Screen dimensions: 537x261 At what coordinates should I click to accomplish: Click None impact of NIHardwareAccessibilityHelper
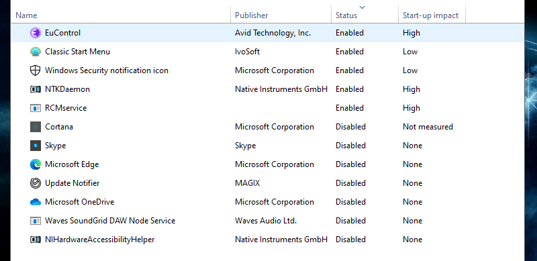tap(412, 240)
